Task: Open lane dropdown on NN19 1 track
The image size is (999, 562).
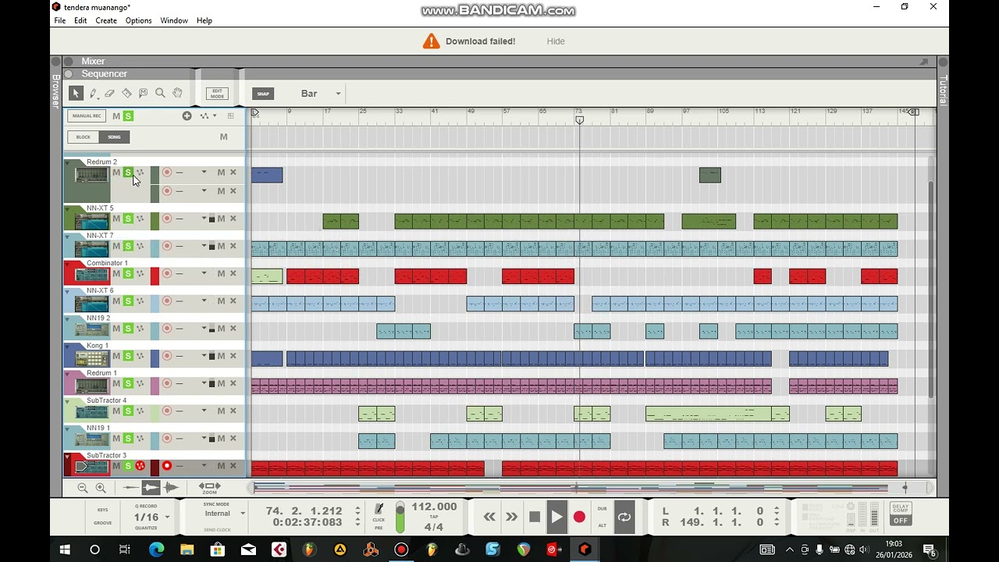Action: tap(204, 438)
